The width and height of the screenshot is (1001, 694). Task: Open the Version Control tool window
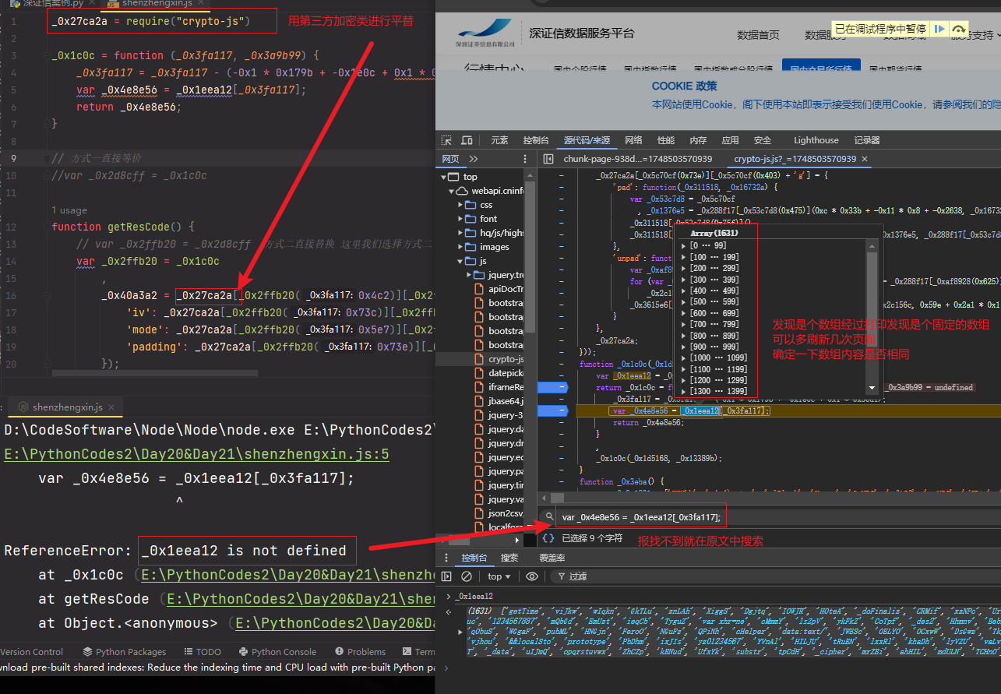(32, 652)
